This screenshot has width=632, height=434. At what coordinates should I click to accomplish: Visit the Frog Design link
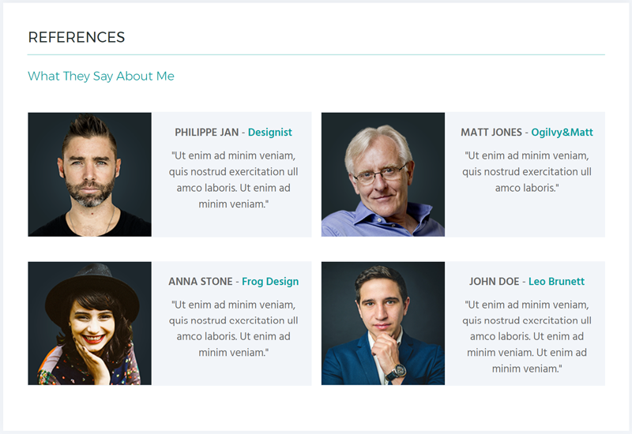point(270,282)
